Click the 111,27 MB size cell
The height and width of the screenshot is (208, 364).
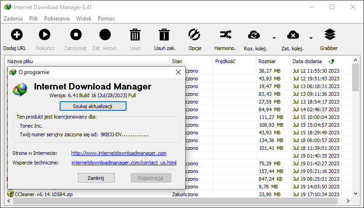(271, 117)
